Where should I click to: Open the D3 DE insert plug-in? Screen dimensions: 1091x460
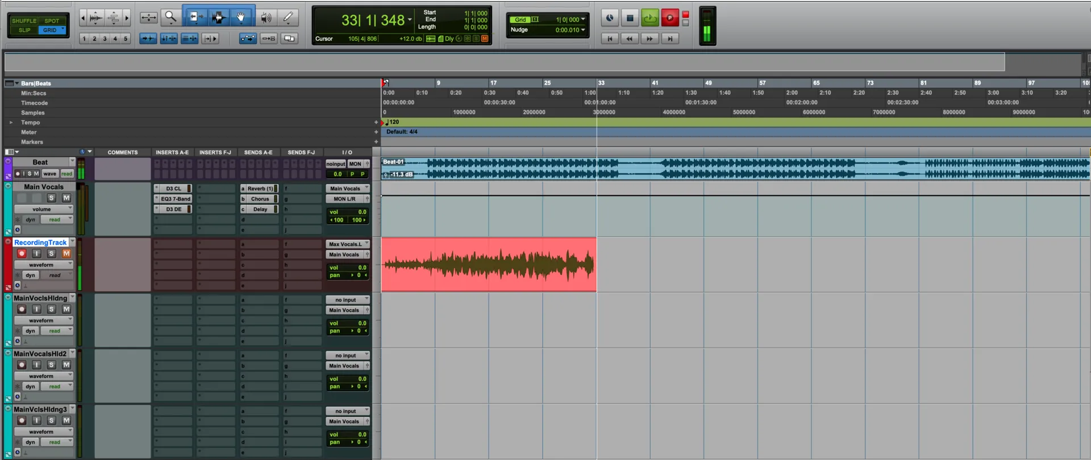pyautogui.click(x=173, y=209)
